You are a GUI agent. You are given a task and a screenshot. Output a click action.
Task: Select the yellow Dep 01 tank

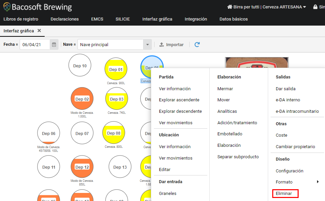click(116, 69)
